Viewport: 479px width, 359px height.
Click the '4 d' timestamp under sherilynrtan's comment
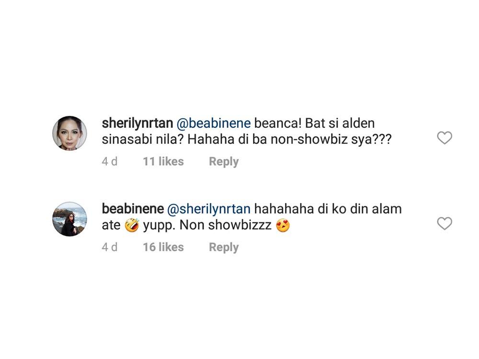tap(110, 162)
